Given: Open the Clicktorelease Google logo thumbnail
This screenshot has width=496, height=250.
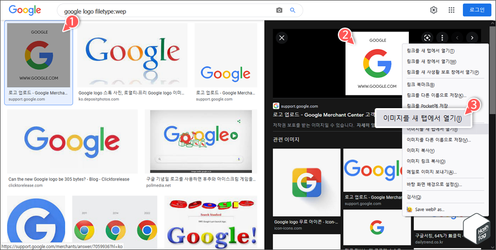Looking at the screenshot, I should click(72, 142).
